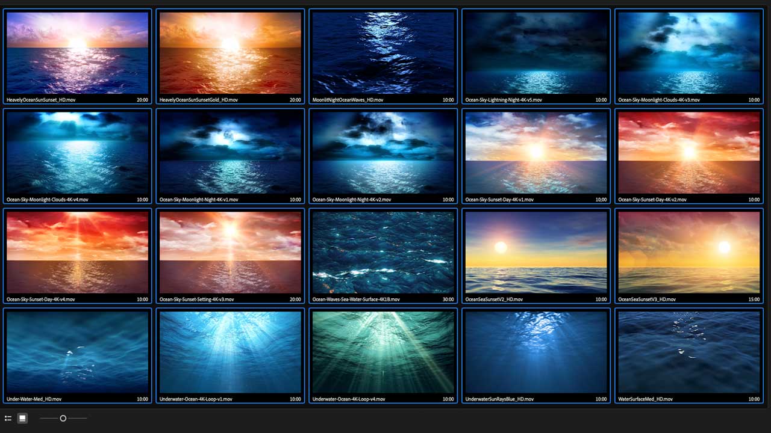The image size is (771, 433).
Task: Select the Ocean-Sky-Moonlight-Clouds-4K-v3.mov thumbnail
Action: (689, 53)
